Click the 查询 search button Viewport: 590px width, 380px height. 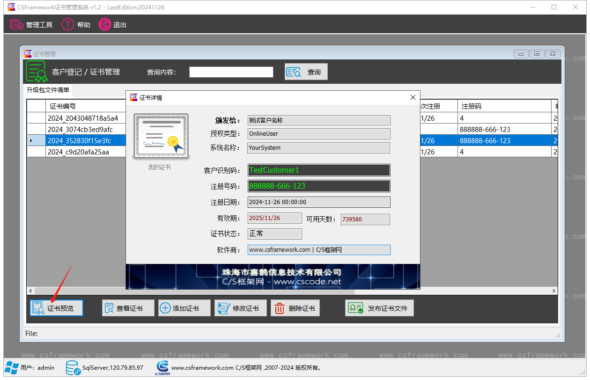306,72
